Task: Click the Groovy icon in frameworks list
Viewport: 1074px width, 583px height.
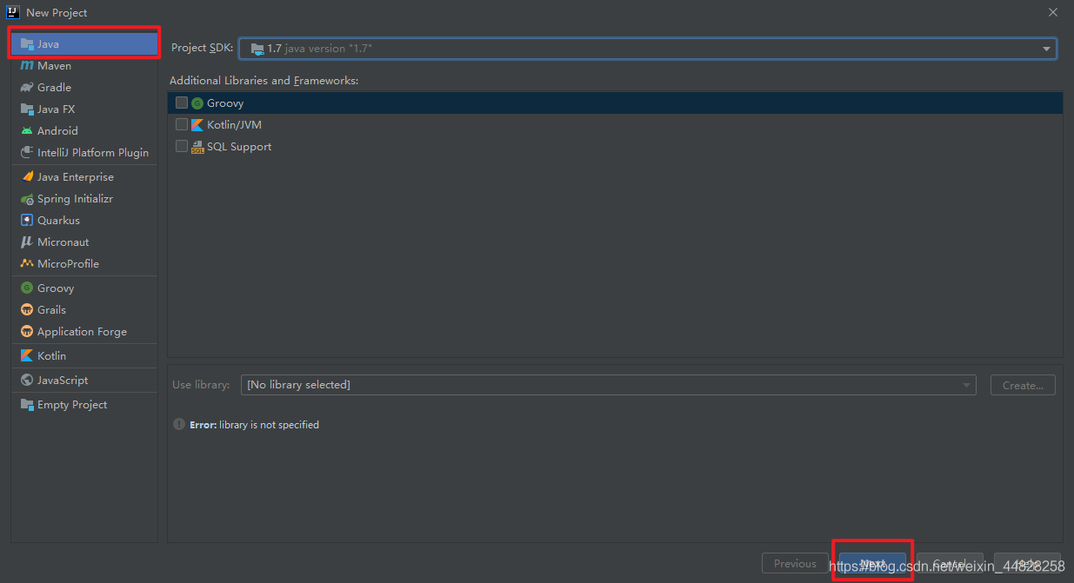Action: [x=197, y=103]
